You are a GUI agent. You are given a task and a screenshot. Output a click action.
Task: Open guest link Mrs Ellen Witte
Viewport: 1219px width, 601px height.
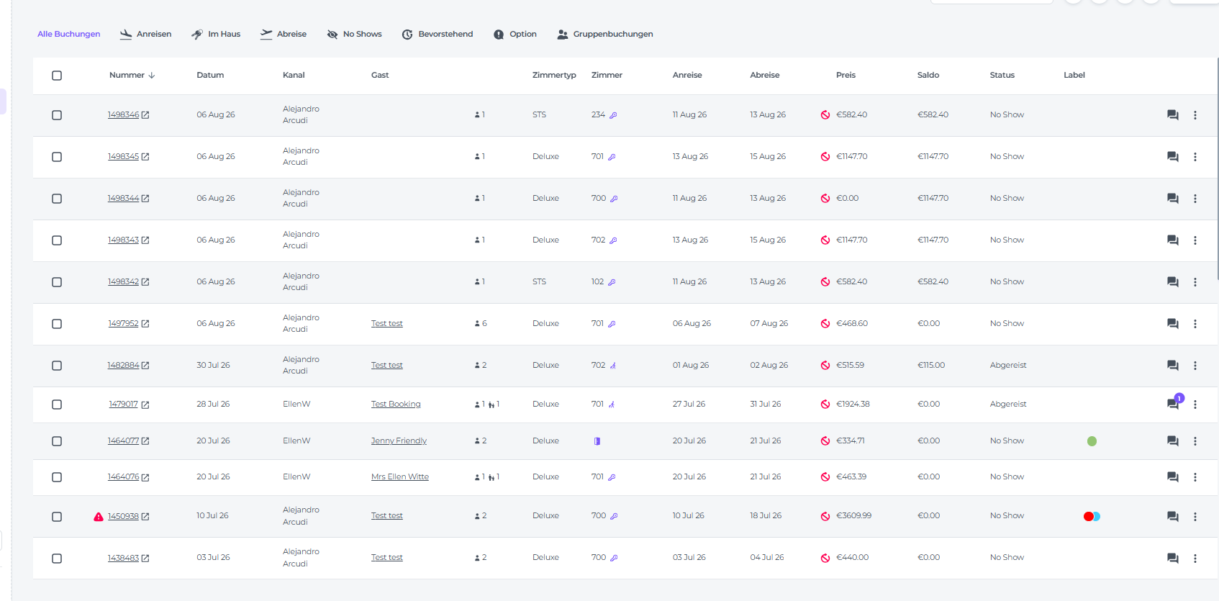click(400, 476)
